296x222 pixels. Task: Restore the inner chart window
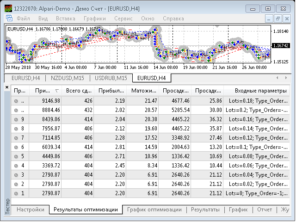[277, 18]
